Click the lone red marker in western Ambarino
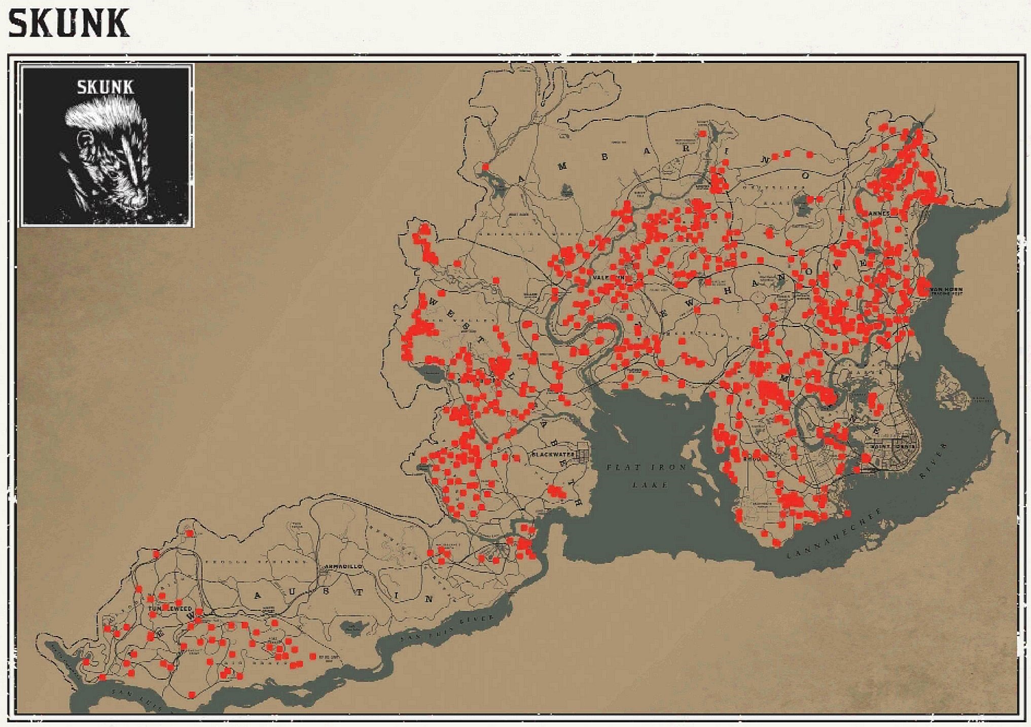 tap(485, 166)
